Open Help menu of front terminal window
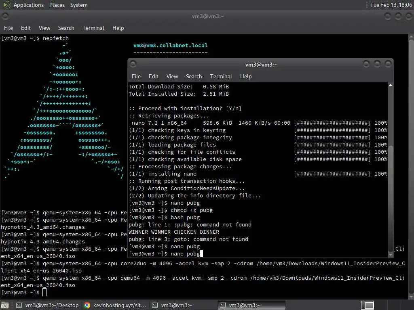 (246, 76)
